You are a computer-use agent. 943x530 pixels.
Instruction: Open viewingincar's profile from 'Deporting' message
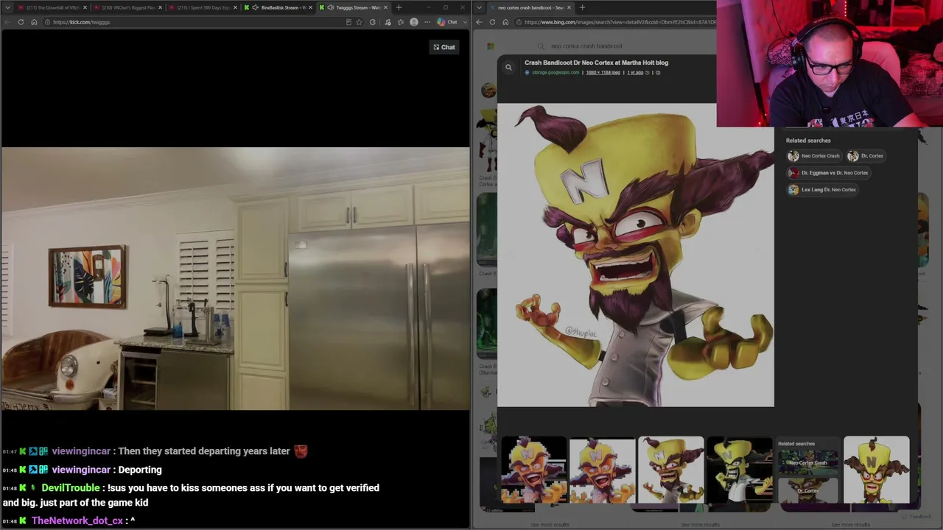[81, 470]
